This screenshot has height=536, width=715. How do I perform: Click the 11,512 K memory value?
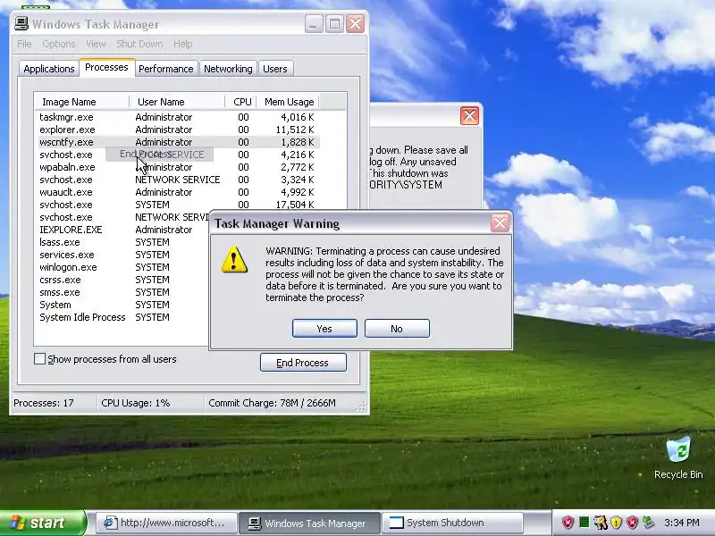(295, 130)
